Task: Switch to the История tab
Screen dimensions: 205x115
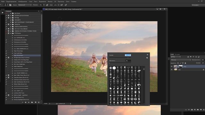Action: point(177,54)
